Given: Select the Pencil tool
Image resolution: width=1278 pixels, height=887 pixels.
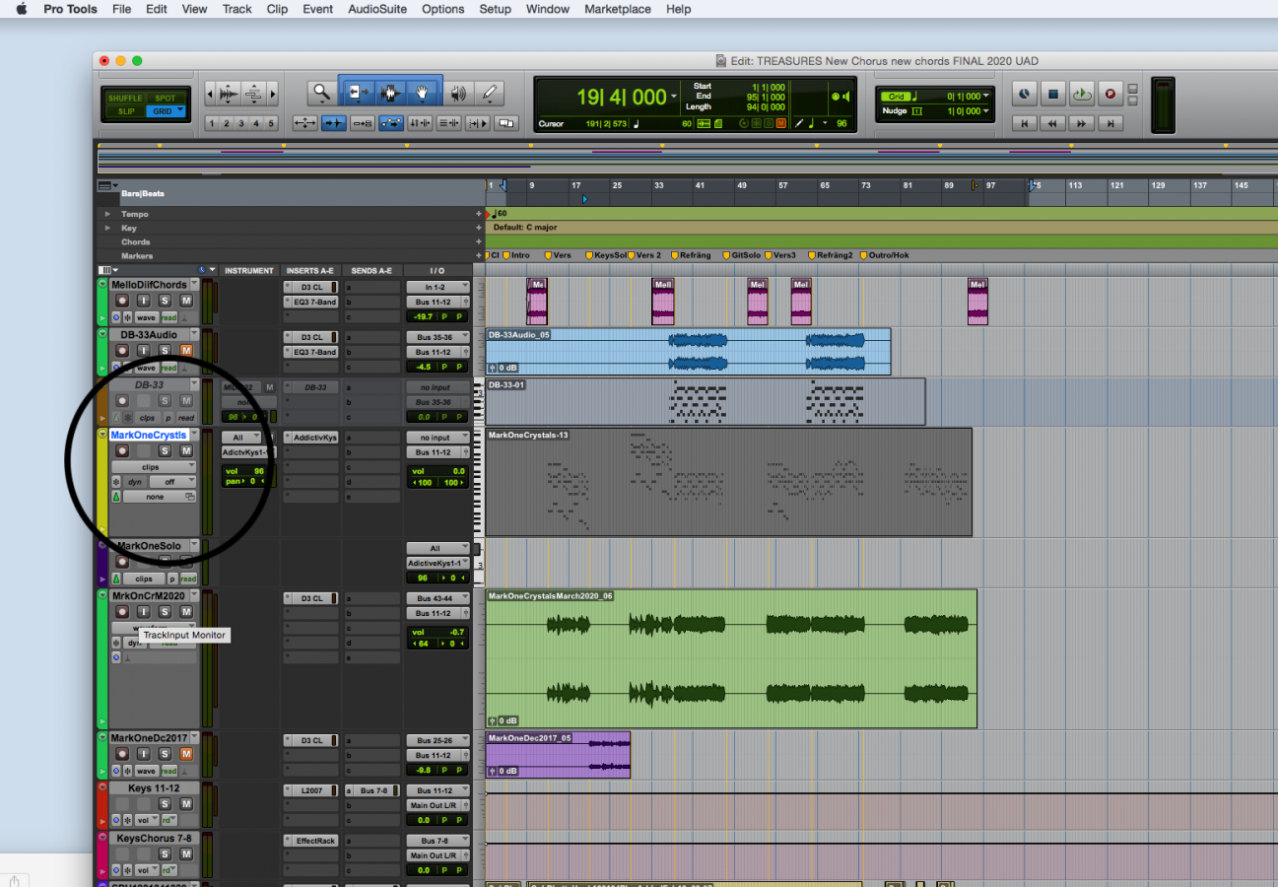Looking at the screenshot, I should coord(489,94).
